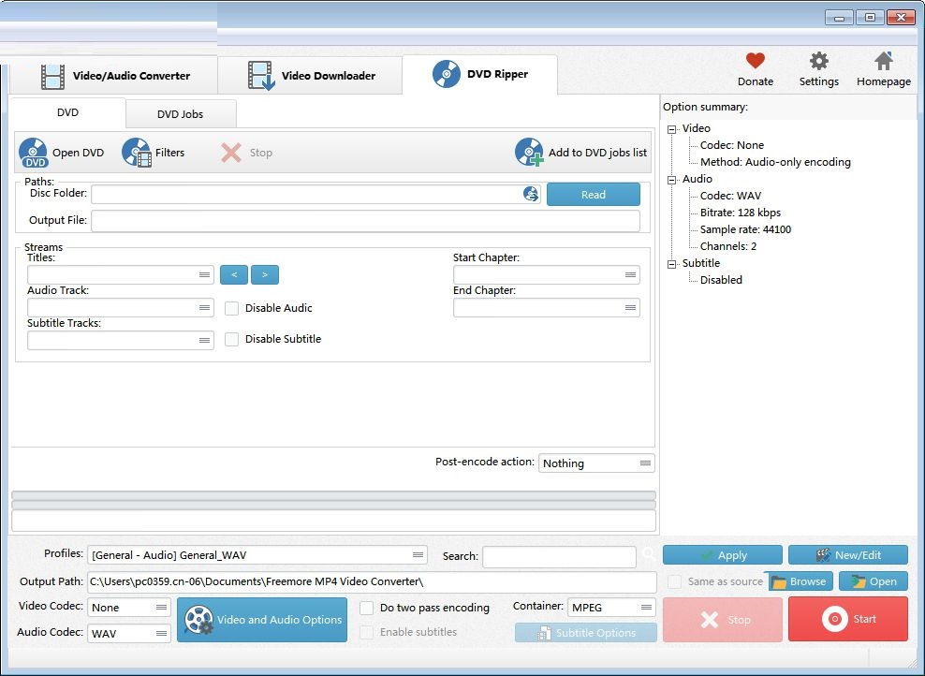
Task: Switch to Video/Audio Converter tab
Action: click(x=114, y=76)
